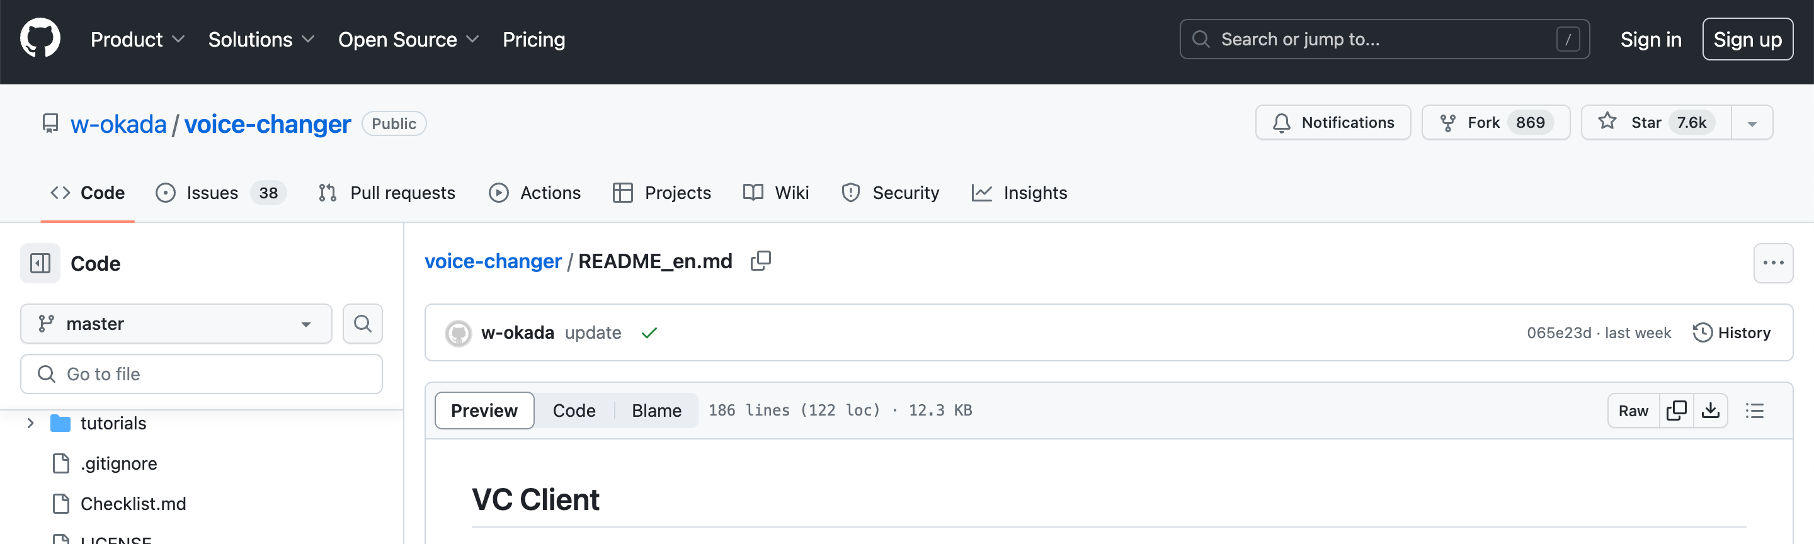The height and width of the screenshot is (544, 1814).
Task: Switch to the Issues tab
Action: 220,193
